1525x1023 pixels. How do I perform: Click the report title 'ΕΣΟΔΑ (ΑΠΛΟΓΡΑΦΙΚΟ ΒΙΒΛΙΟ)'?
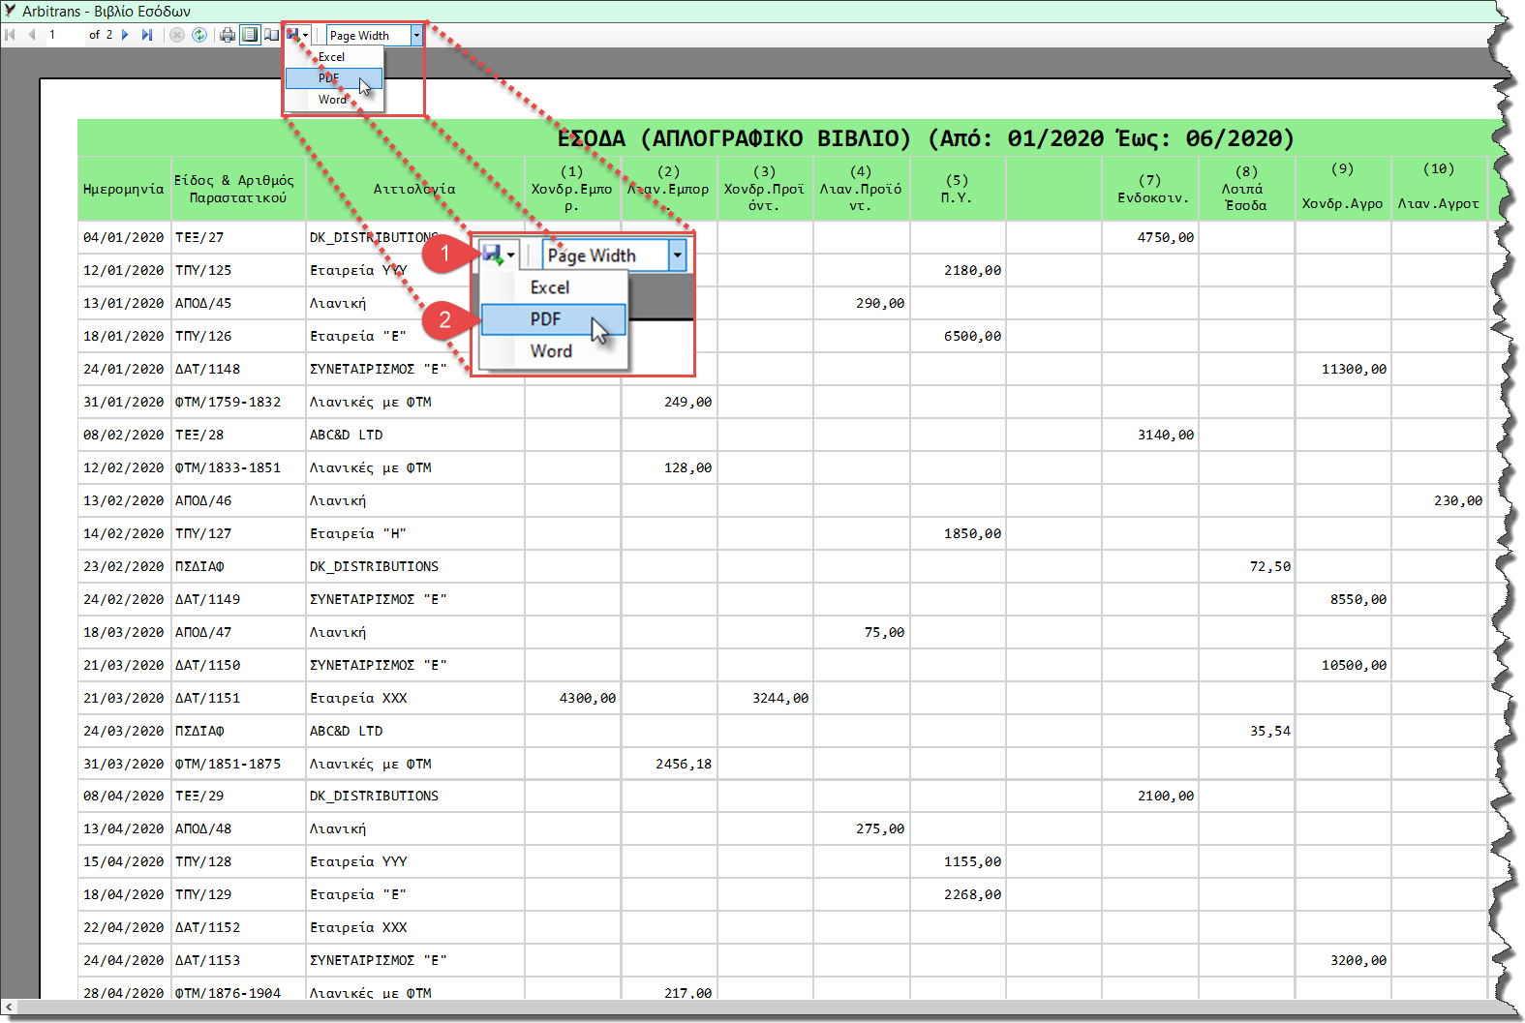pyautogui.click(x=734, y=138)
